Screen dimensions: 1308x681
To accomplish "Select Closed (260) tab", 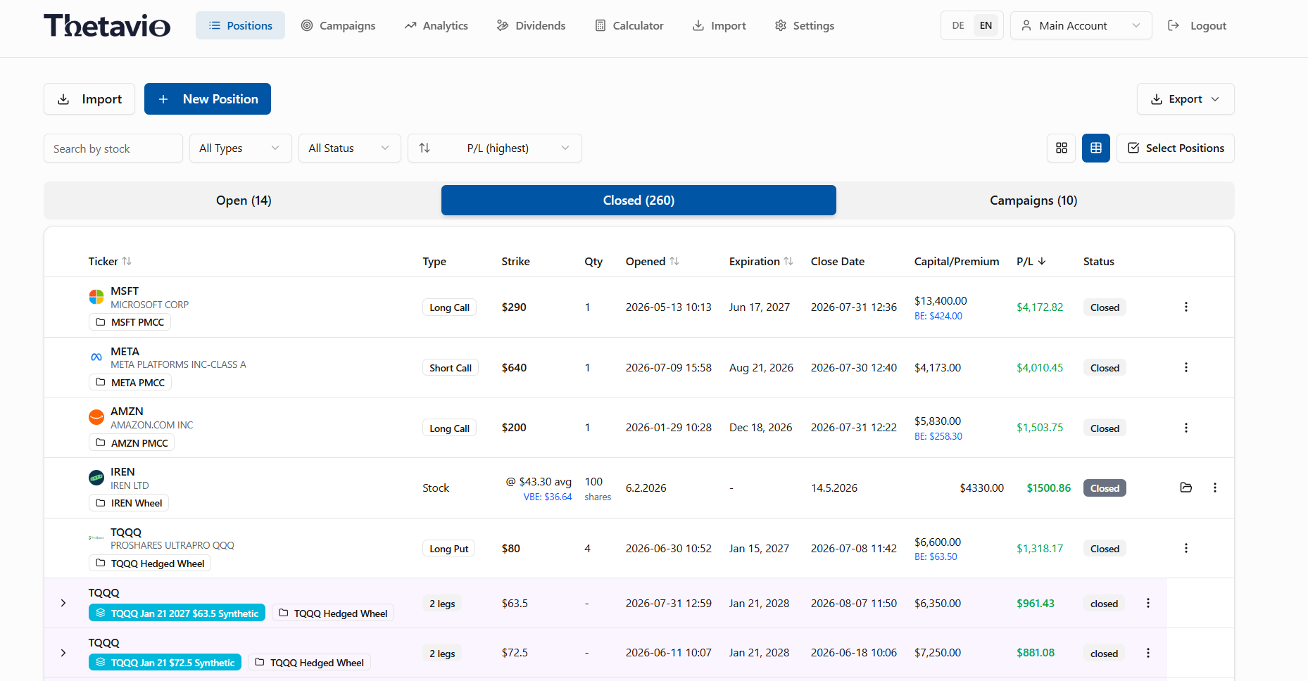I will tap(639, 201).
